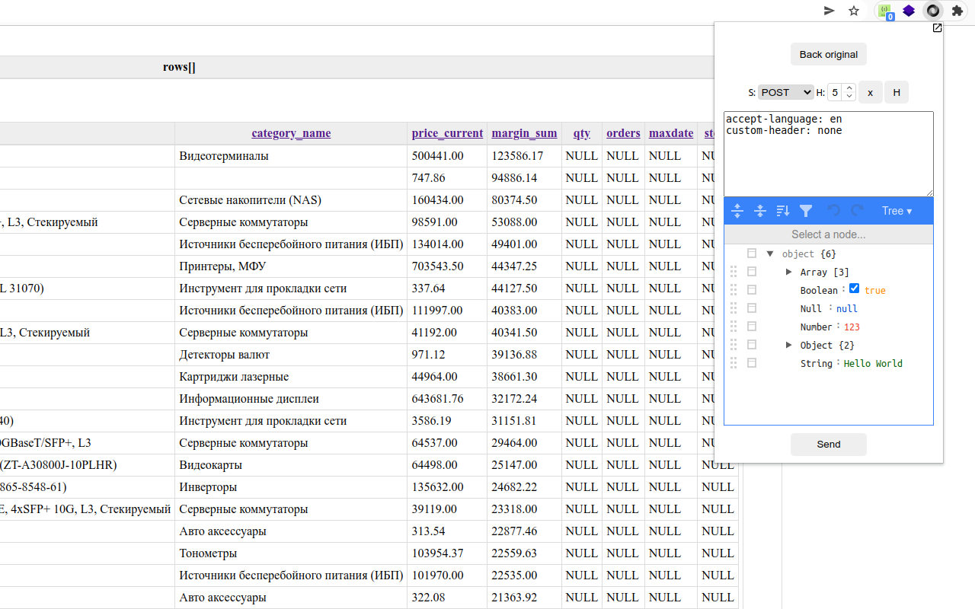Click inside the request headers textarea

(x=829, y=155)
